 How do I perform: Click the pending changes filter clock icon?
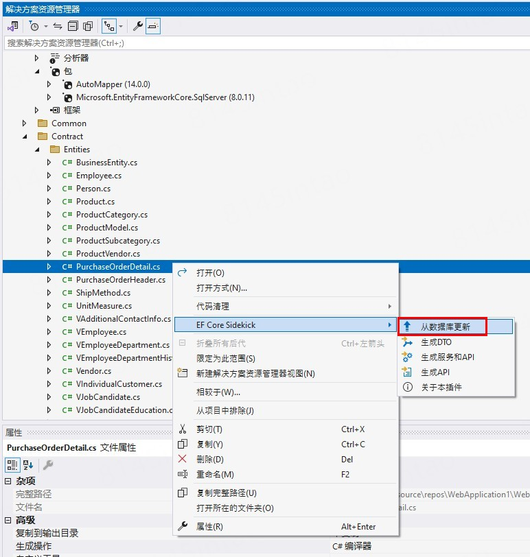34,26
